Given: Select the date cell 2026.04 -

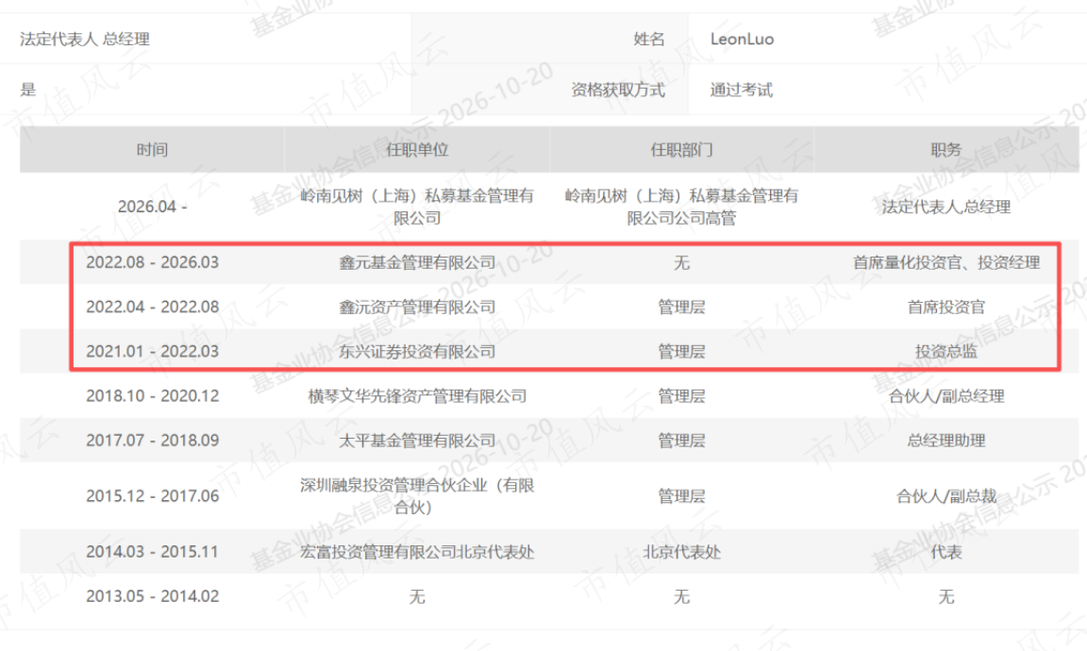Looking at the screenshot, I should click(x=153, y=207).
